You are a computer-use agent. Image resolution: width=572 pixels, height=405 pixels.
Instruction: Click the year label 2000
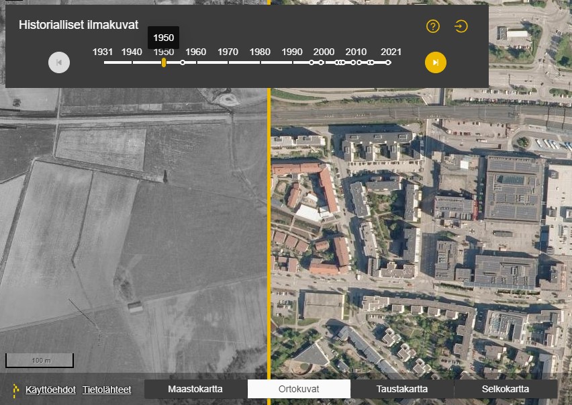coord(324,52)
